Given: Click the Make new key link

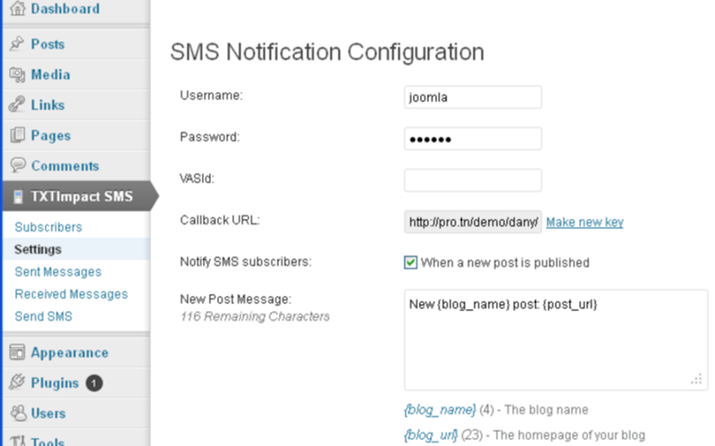Looking at the screenshot, I should click(585, 222).
